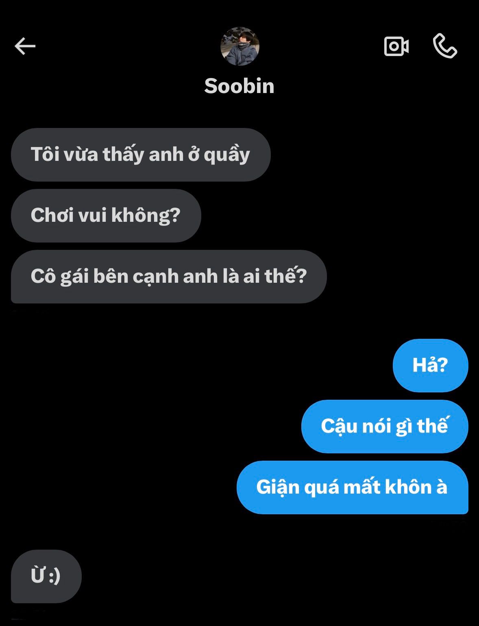
Task: Tap the 'Cậu nói gì thế' sent bubble
Action: [385, 427]
